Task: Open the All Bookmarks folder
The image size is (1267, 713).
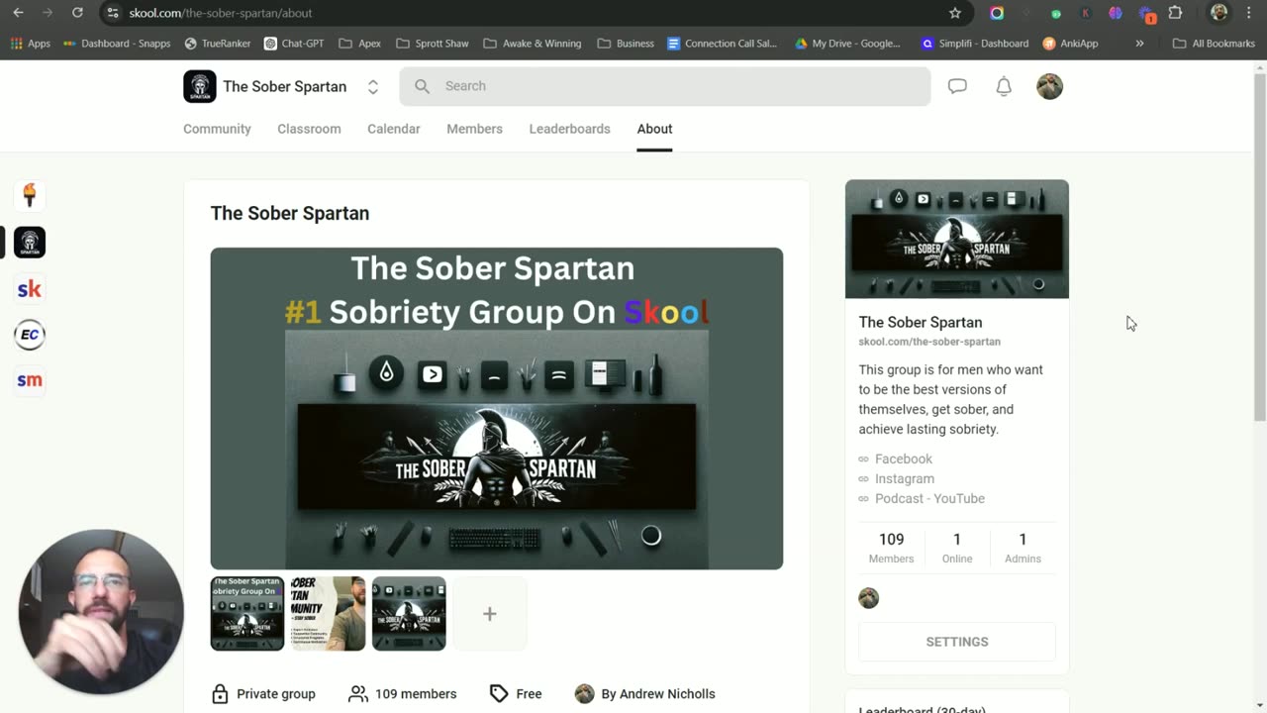Action: coord(1214,44)
